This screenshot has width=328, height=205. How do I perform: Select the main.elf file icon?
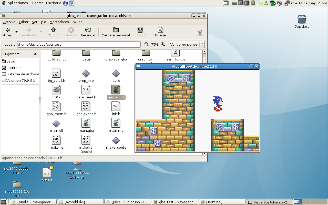pyautogui.click(x=56, y=124)
